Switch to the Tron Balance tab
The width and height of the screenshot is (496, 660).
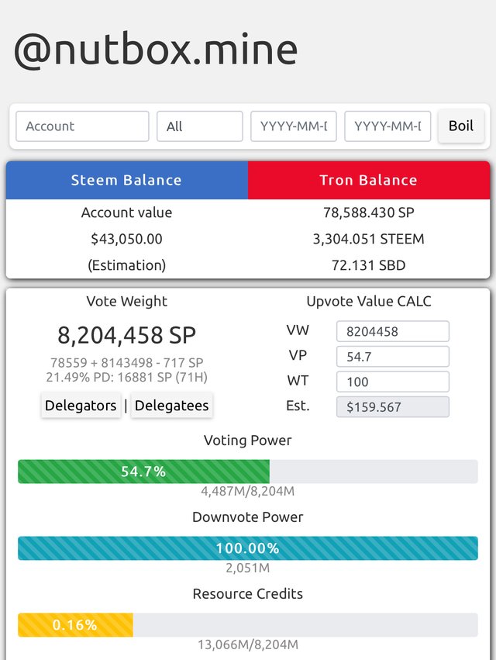(369, 180)
